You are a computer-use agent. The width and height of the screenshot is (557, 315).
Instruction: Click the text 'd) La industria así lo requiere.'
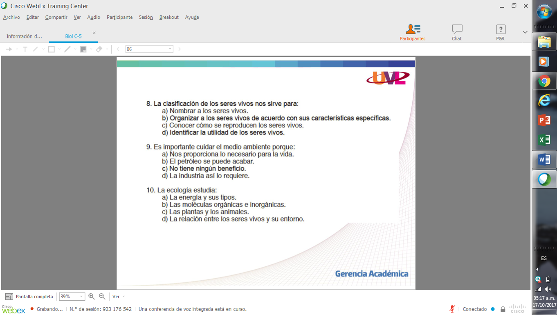[x=206, y=176]
